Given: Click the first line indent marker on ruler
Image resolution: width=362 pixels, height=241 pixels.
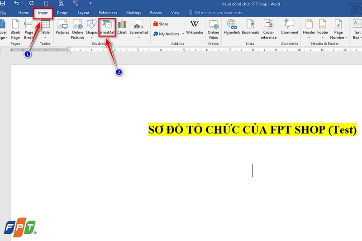Looking at the screenshot, I should tap(69, 49).
